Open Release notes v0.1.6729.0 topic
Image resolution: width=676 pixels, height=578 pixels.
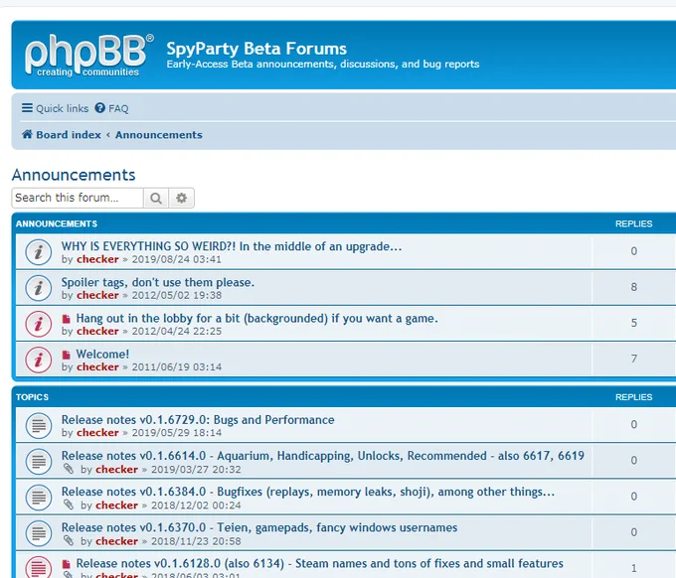click(x=198, y=420)
